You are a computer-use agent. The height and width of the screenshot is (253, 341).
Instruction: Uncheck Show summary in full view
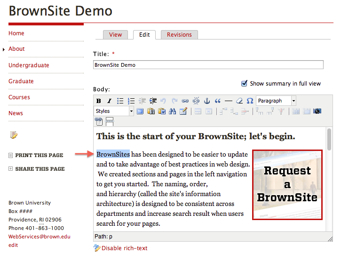pyautogui.click(x=244, y=83)
